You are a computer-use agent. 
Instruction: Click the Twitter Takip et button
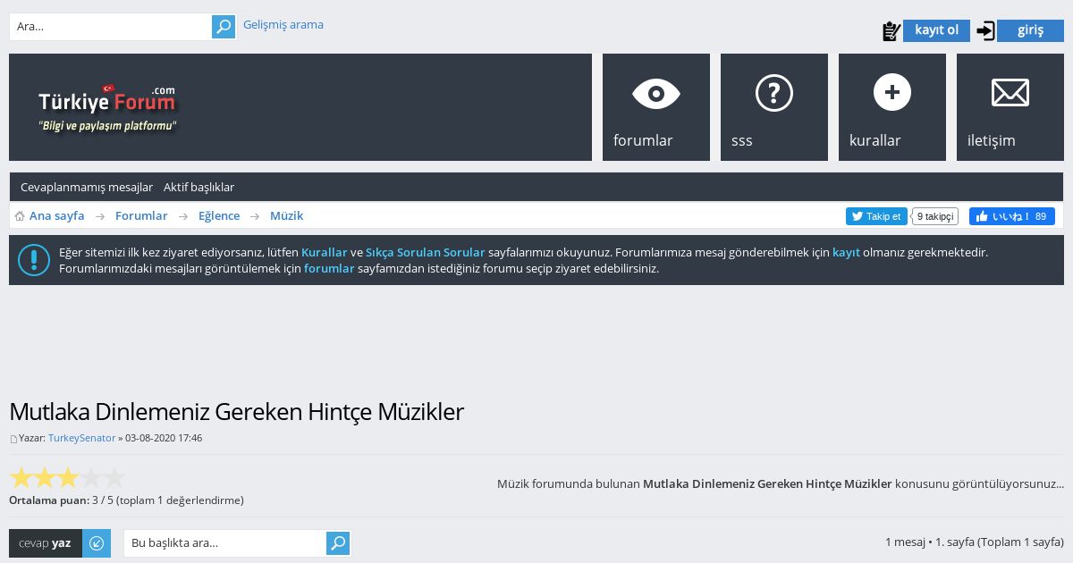pos(876,216)
